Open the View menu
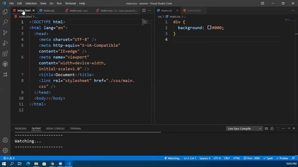This screenshot has height=167, width=298. [x=43, y=3]
